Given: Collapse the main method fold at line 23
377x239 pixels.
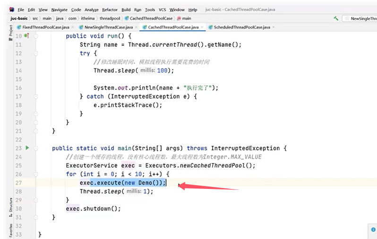Looking at the screenshot, I should click(x=36, y=148).
